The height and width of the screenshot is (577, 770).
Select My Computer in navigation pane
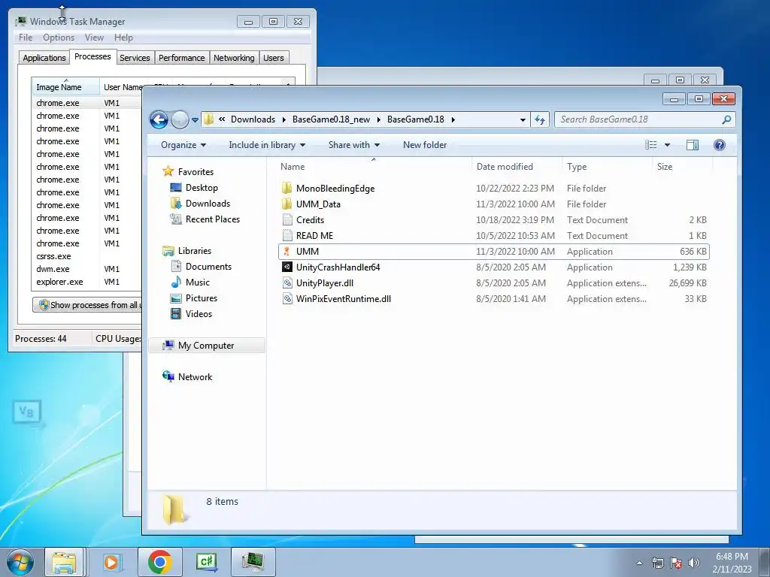(x=206, y=346)
